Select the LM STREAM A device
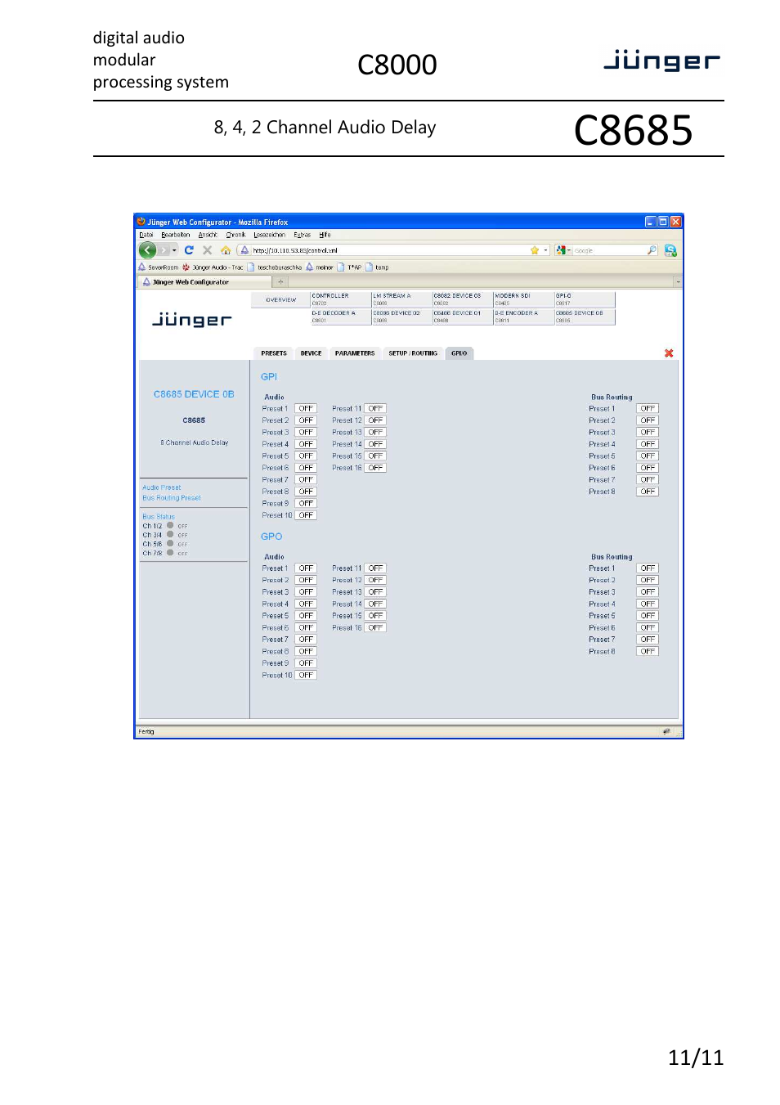The height and width of the screenshot is (1105, 780). 401,299
